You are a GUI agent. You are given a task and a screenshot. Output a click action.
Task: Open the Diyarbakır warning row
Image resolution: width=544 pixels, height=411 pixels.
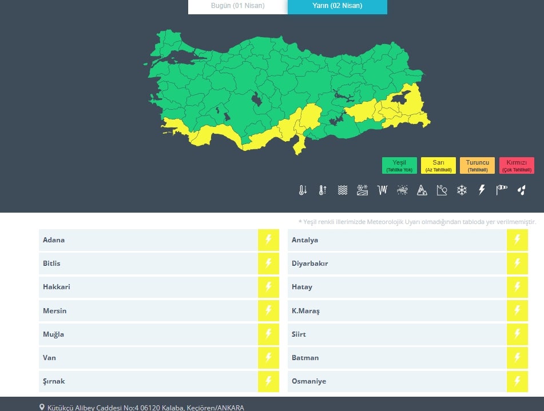(397, 264)
